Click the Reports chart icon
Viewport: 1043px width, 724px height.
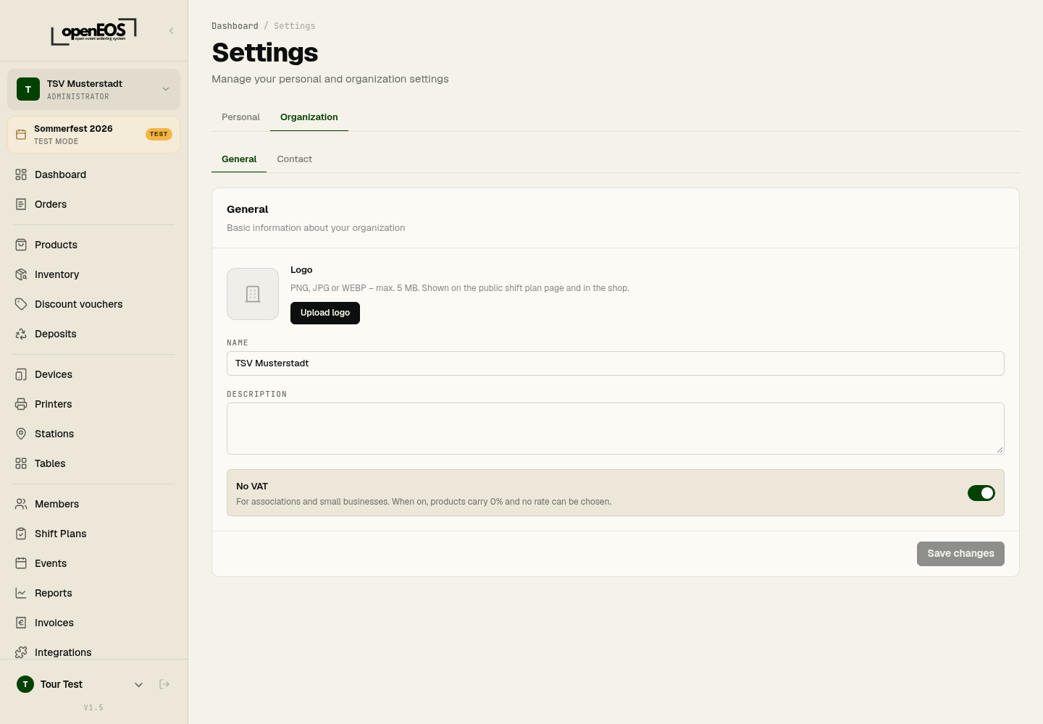pyautogui.click(x=21, y=593)
